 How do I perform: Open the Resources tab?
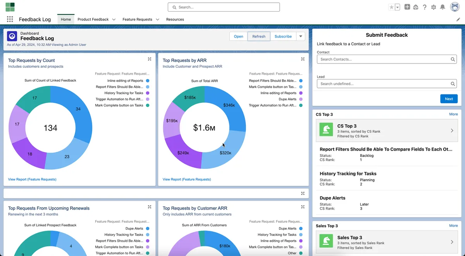pos(175,19)
